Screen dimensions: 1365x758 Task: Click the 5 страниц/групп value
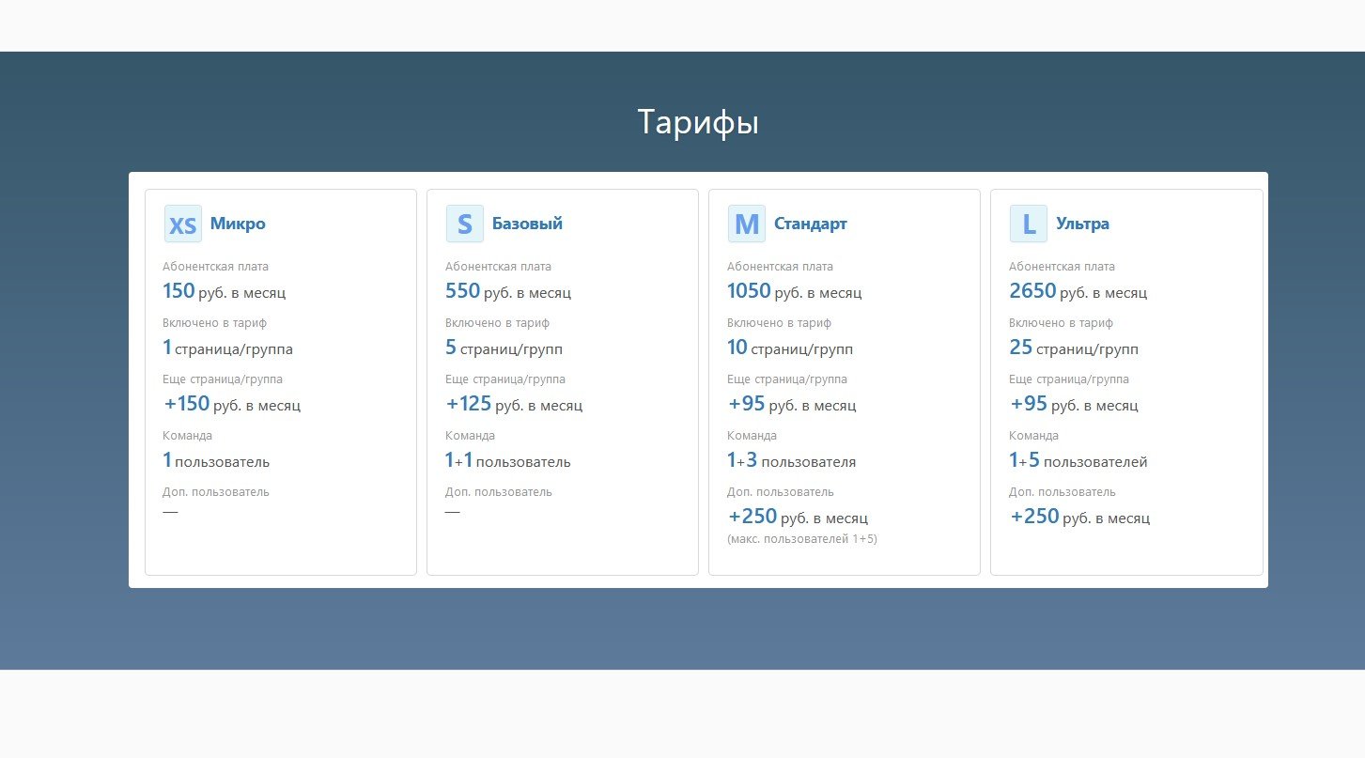[504, 348]
